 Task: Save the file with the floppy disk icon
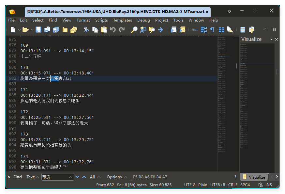38,30
